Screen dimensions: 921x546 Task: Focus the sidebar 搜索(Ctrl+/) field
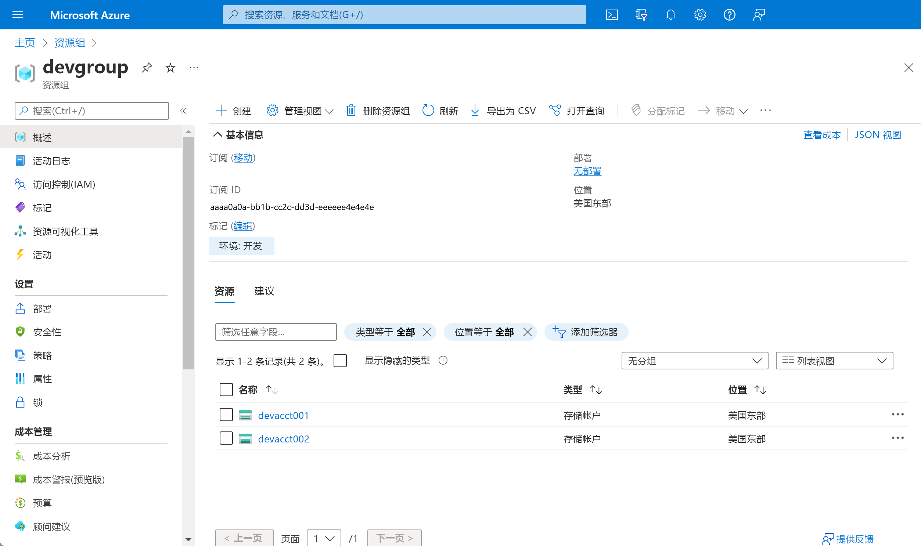(x=91, y=111)
